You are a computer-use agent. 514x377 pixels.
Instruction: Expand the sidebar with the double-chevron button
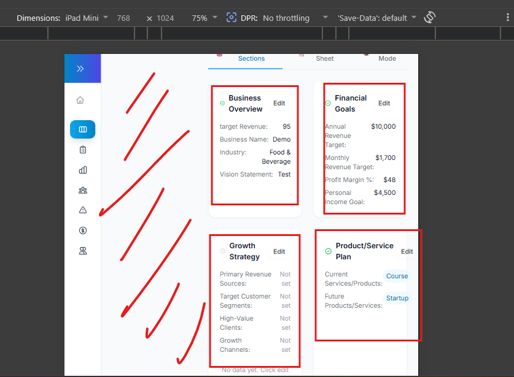[x=80, y=69]
